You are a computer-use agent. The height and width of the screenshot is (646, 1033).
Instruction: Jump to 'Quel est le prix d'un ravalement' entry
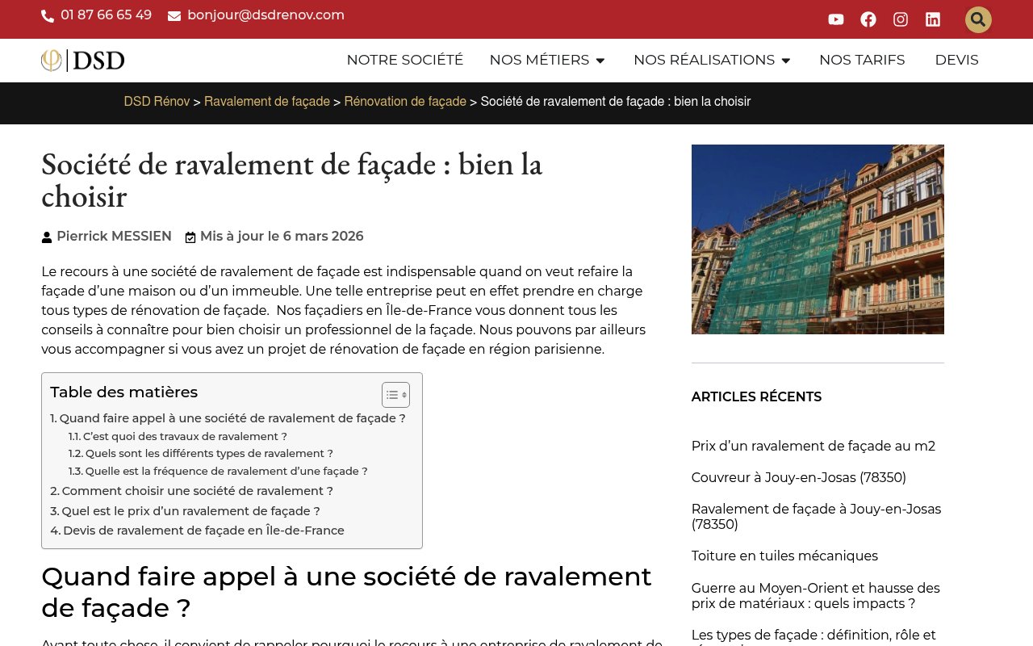[185, 511]
